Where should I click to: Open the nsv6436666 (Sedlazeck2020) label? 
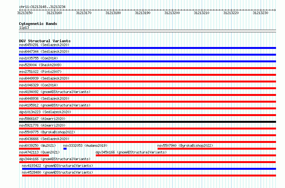point(44,139)
